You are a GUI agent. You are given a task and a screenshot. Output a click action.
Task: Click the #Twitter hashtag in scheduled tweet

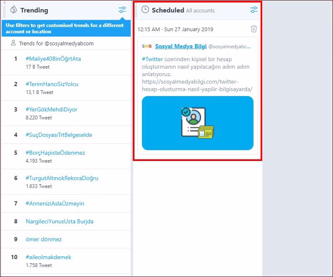[x=152, y=59]
